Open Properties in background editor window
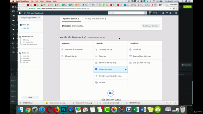This screenshot has width=203, height=114. 187,65
